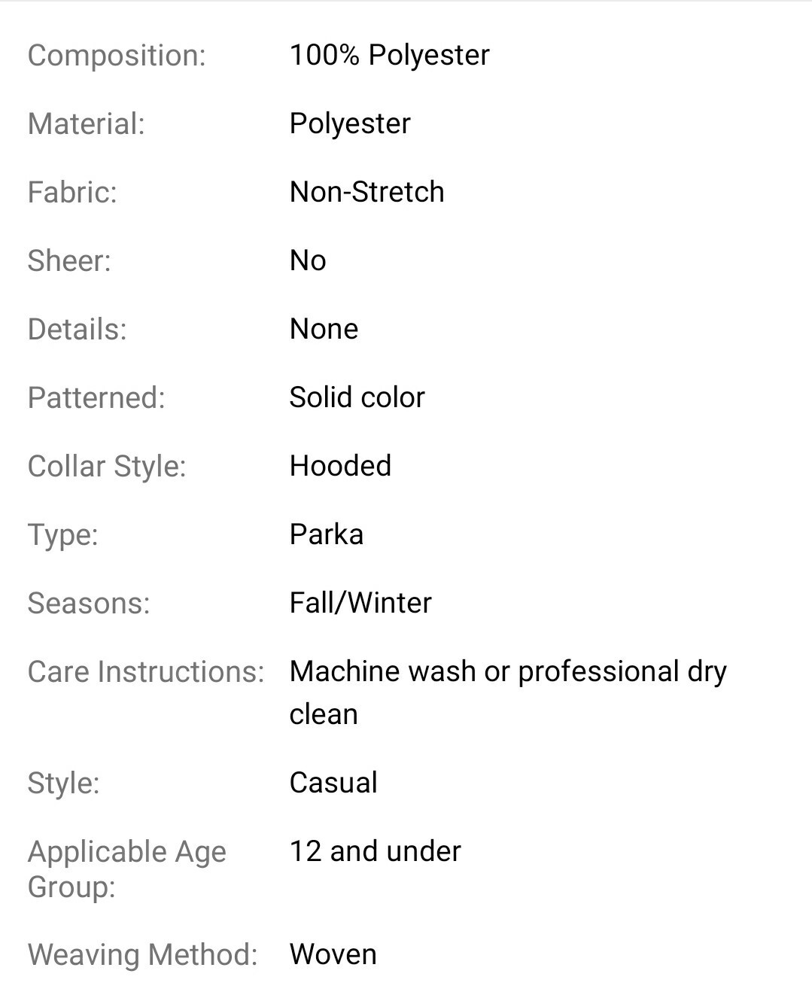Click the Seasons label
Viewport: 812px width, 998px height.
point(89,604)
